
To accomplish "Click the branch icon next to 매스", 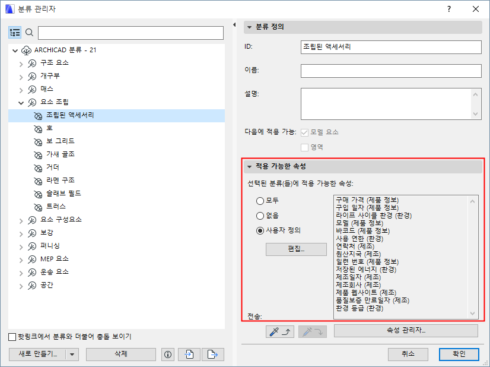I will [32, 90].
